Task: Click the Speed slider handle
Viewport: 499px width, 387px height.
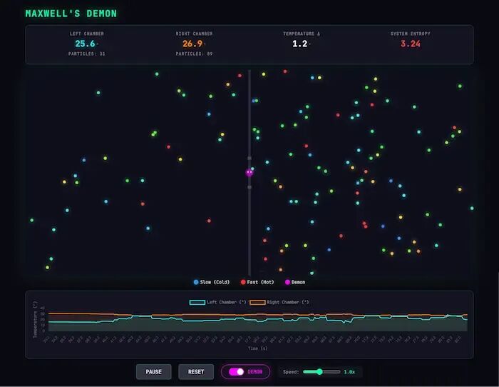Action: pyautogui.click(x=319, y=372)
